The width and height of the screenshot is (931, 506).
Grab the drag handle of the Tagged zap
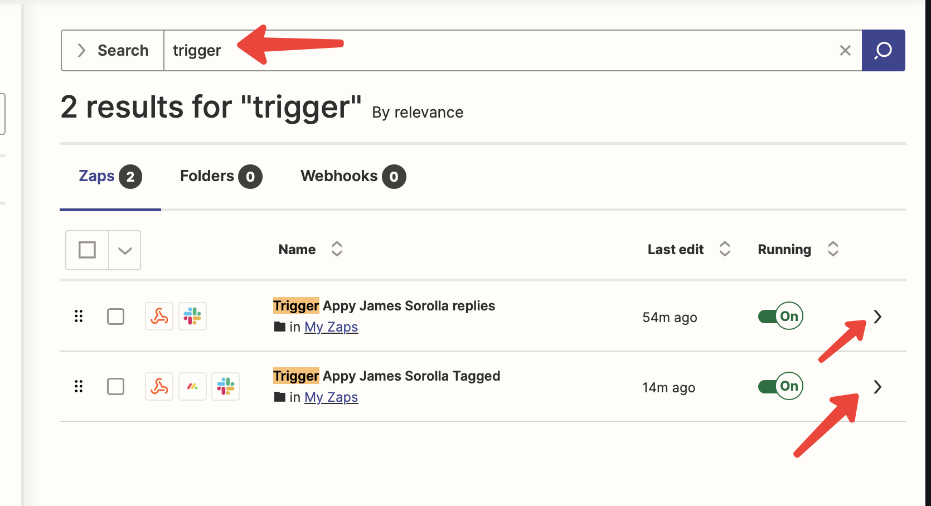[x=79, y=387]
